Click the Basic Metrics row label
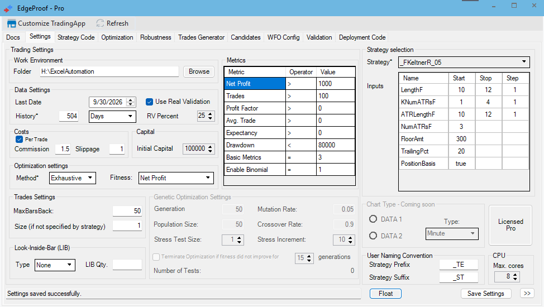 [255, 157]
